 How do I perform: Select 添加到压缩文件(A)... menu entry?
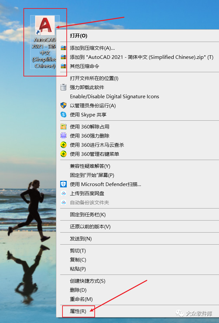[92, 48]
